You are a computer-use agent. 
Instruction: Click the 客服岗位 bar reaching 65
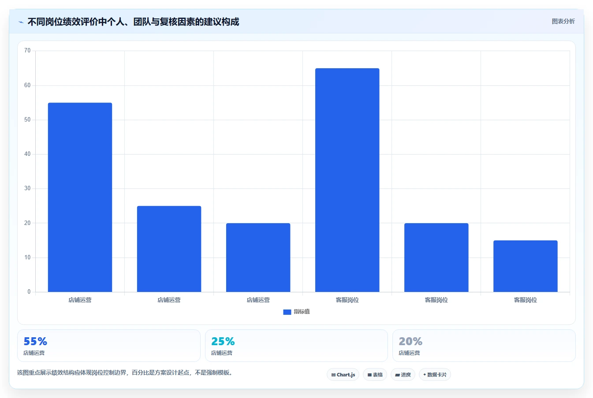[347, 180]
